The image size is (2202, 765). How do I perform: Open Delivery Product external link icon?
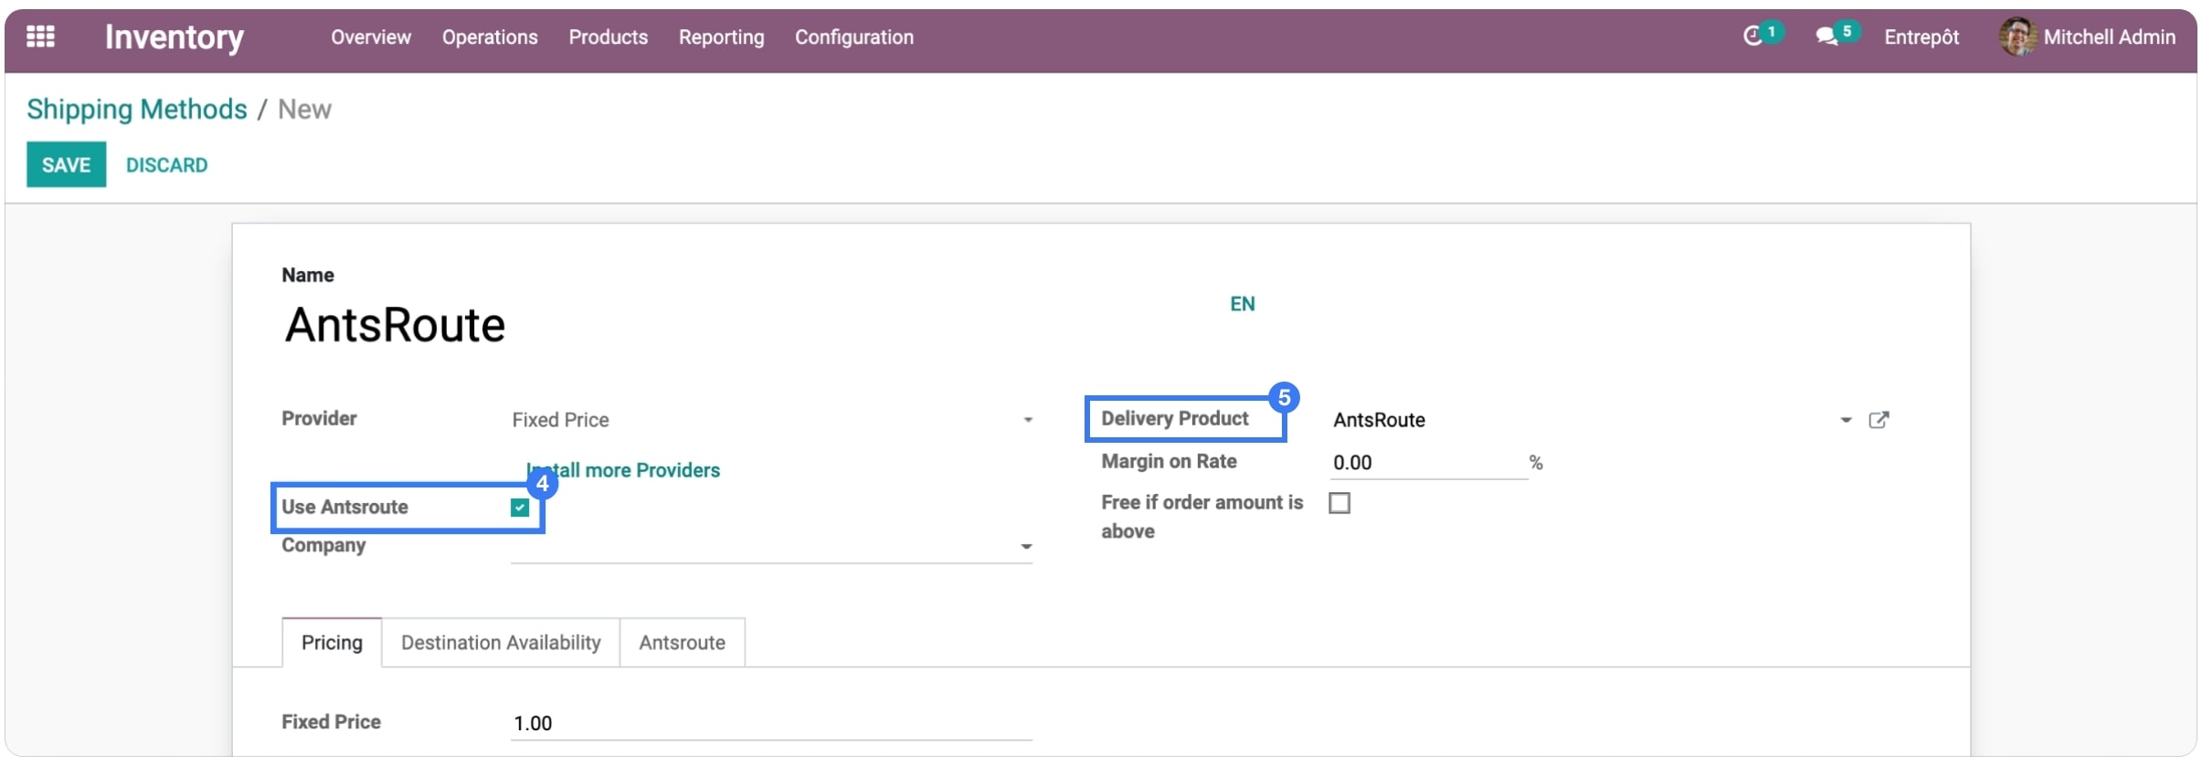[x=1879, y=420]
